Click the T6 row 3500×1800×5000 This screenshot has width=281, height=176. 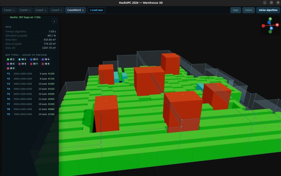[30, 99]
